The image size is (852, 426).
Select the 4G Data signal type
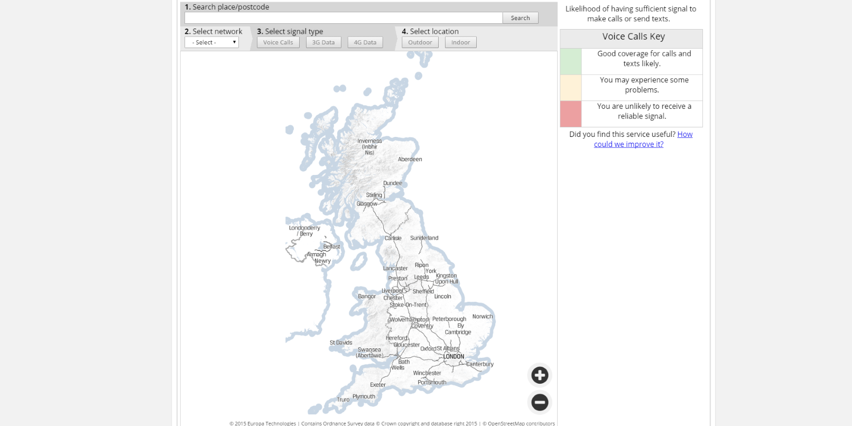click(x=365, y=42)
